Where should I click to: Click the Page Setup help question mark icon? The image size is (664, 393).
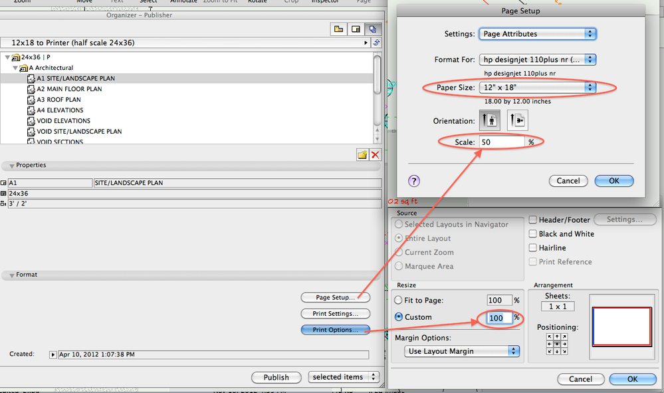(x=414, y=180)
